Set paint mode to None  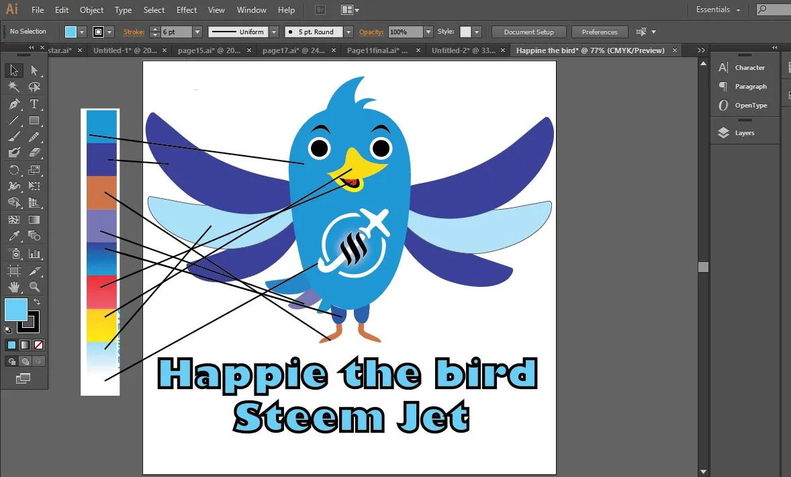(x=38, y=345)
